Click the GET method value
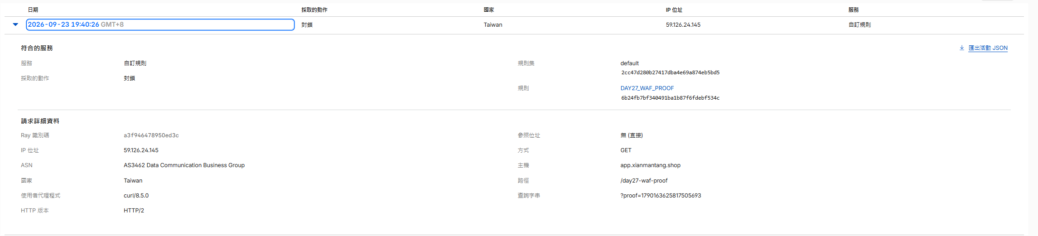This screenshot has width=1038, height=236. click(x=626, y=150)
